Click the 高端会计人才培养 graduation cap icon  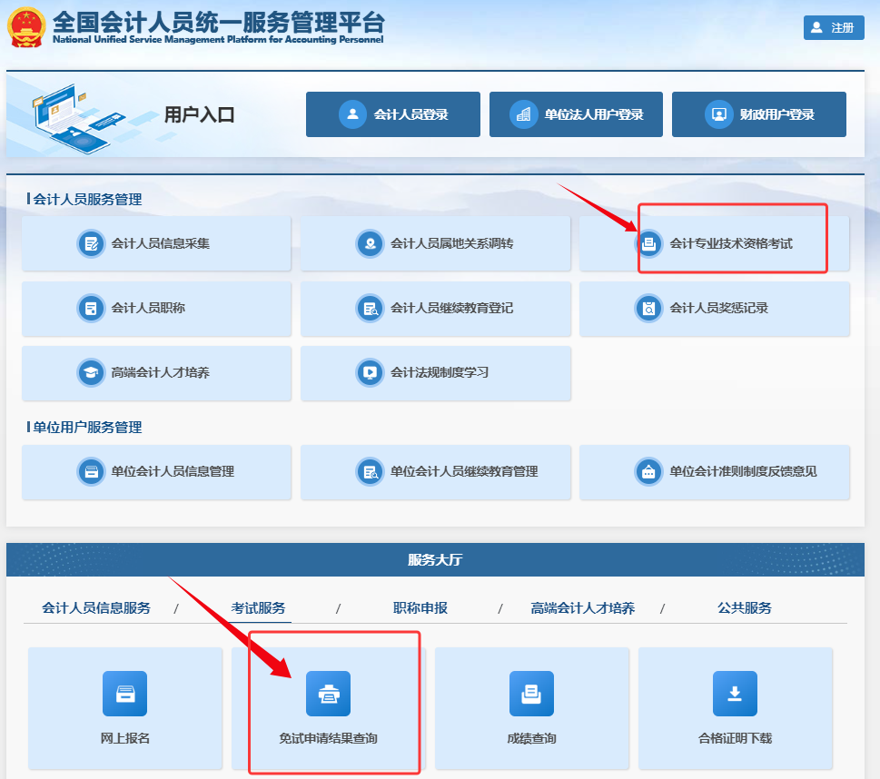click(91, 372)
